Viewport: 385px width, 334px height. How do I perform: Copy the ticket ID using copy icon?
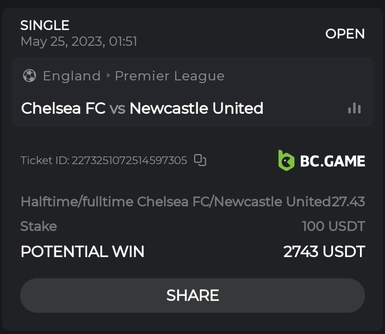tap(200, 160)
